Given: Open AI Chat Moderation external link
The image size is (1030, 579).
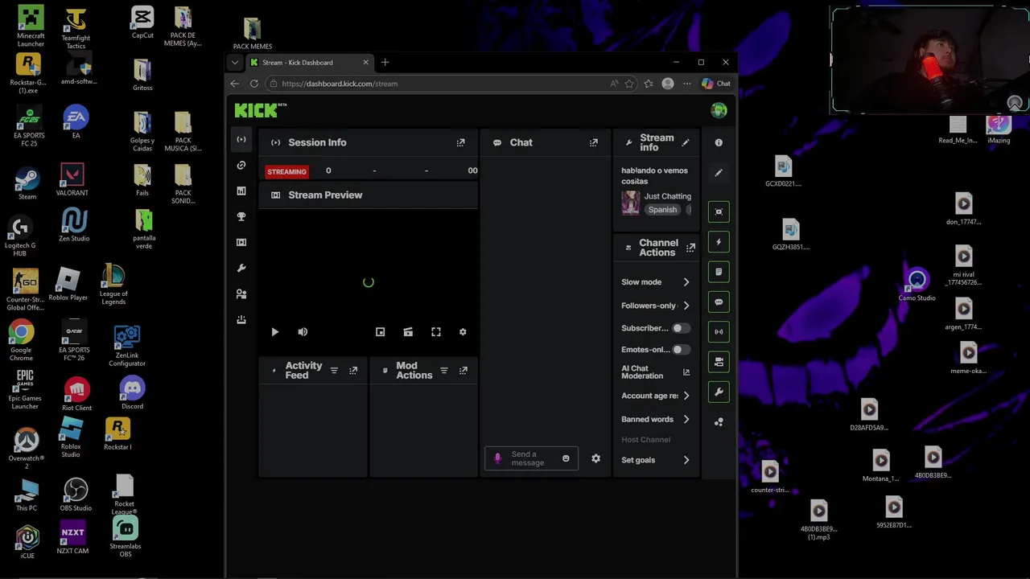Looking at the screenshot, I should pos(686,372).
